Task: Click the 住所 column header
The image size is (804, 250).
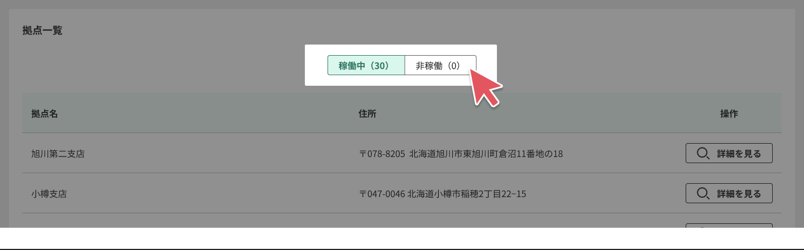Action: (x=367, y=114)
